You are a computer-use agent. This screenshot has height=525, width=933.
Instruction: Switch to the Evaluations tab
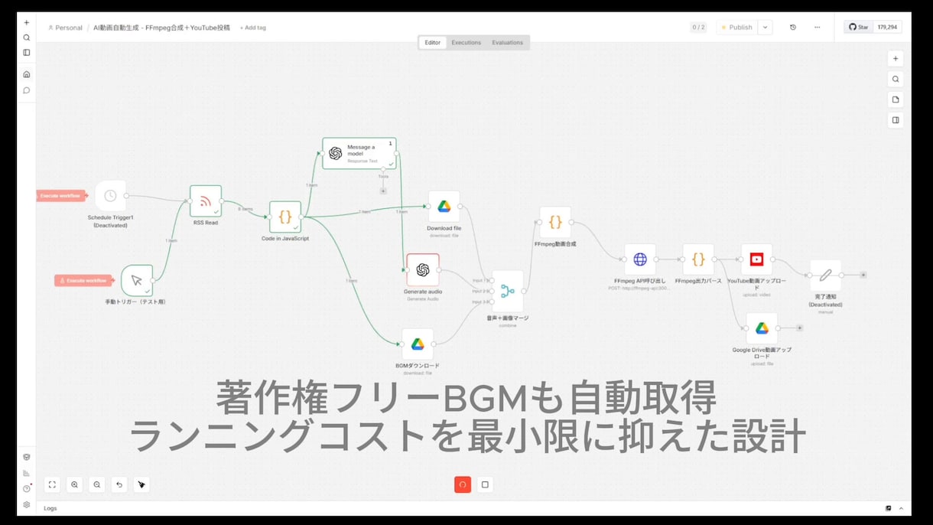[508, 43]
